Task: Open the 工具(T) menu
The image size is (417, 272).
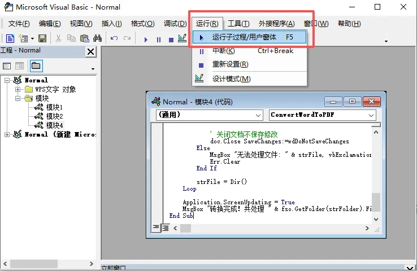Action: [x=238, y=24]
